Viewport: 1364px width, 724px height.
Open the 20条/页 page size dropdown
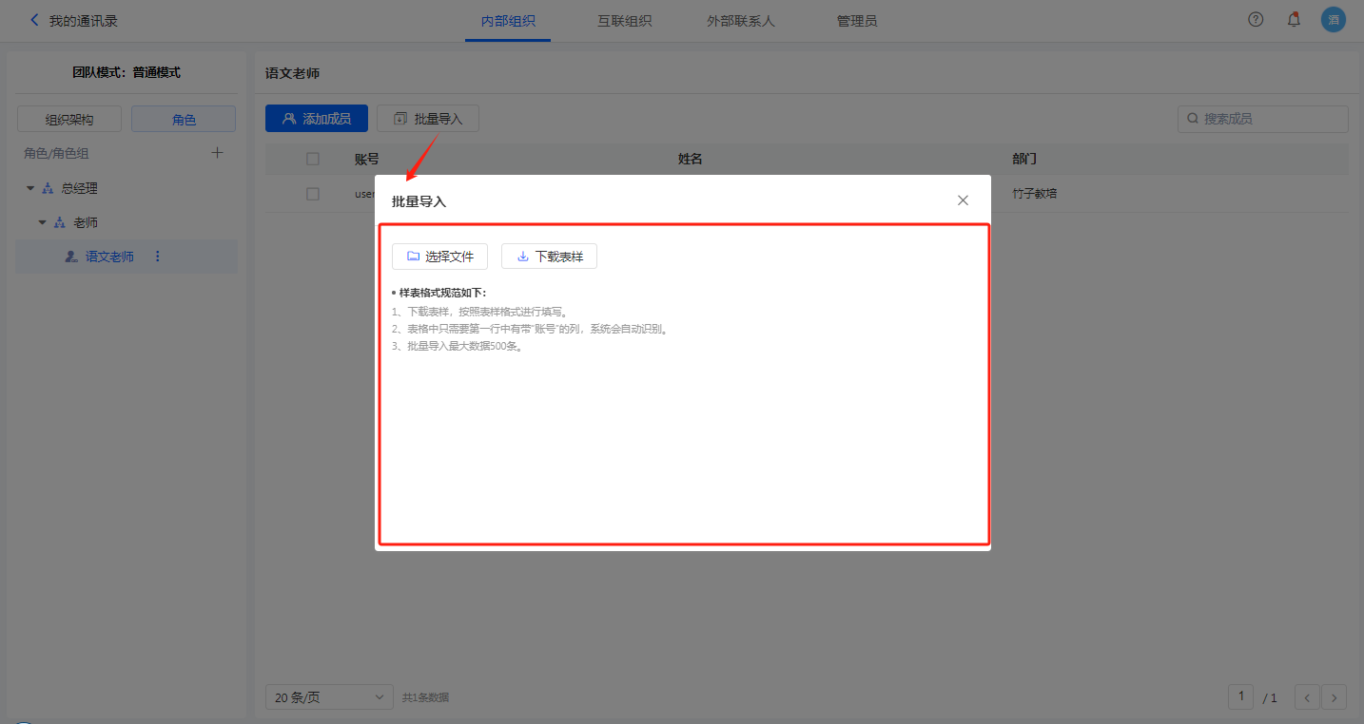[329, 697]
